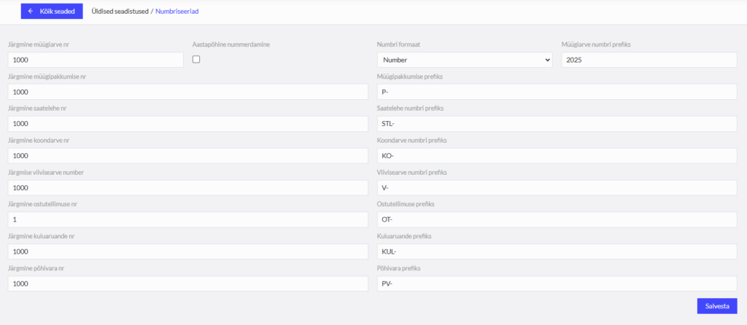
Task: Click the Põhivara prefiks input field
Action: coord(557,283)
